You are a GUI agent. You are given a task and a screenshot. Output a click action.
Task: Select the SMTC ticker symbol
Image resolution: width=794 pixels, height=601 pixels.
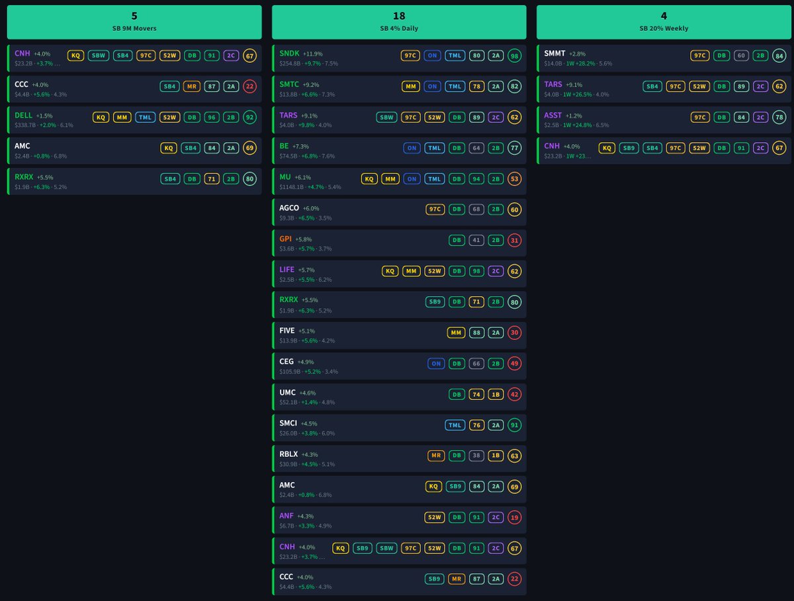pyautogui.click(x=290, y=85)
